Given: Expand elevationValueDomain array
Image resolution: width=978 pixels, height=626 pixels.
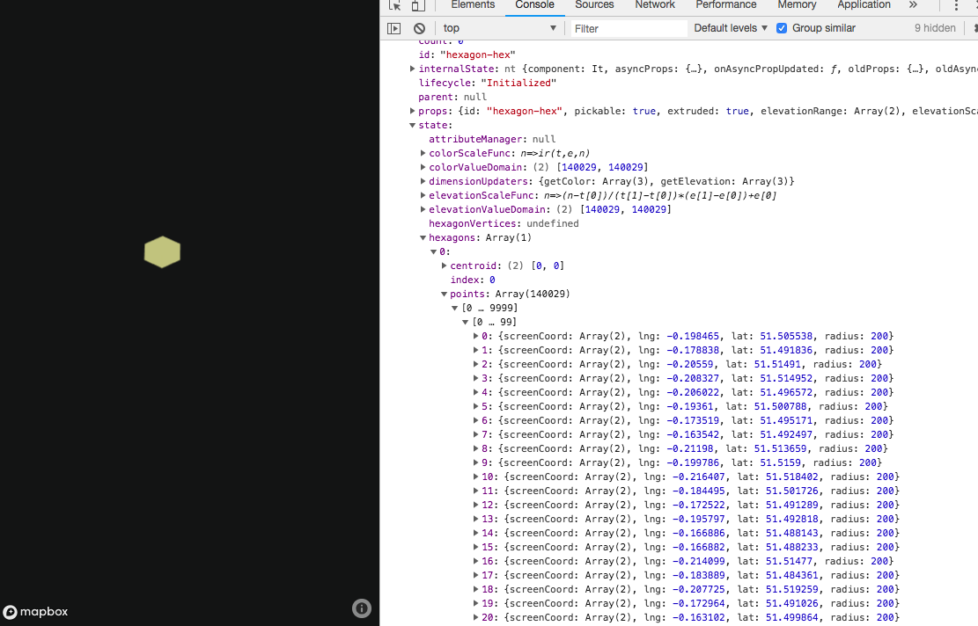Looking at the screenshot, I should pyautogui.click(x=423, y=209).
